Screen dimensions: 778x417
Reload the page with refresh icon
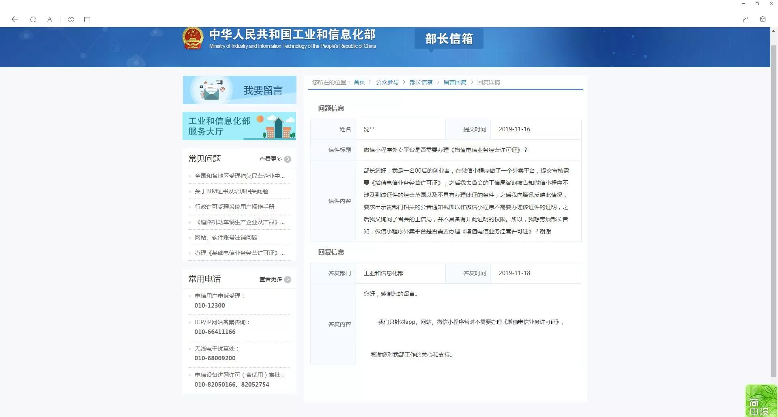tap(33, 19)
